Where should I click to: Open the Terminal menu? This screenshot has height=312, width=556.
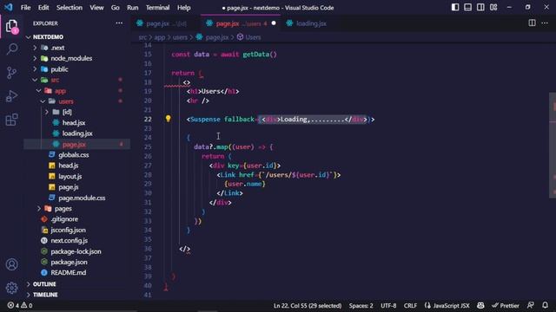tap(157, 8)
